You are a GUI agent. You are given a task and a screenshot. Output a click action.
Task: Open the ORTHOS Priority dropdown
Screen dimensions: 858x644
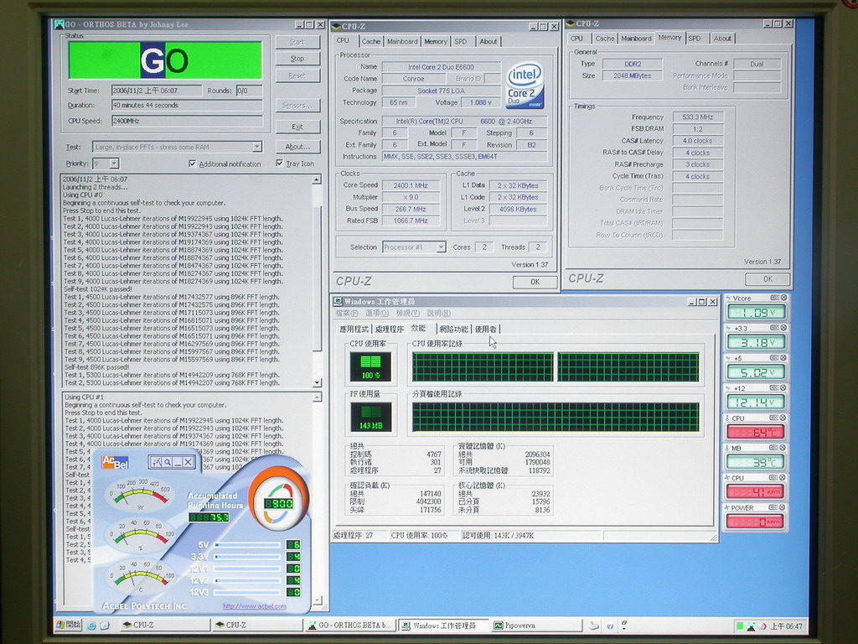[x=114, y=164]
